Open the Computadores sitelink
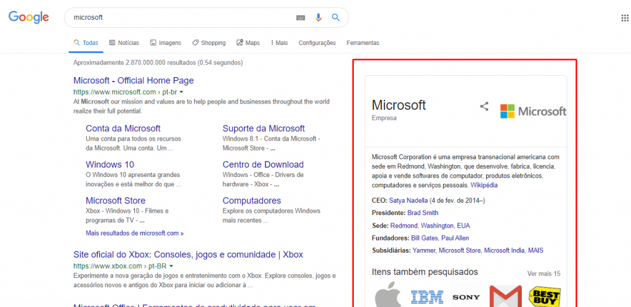Viewport: 631px width, 307px height. tap(252, 200)
